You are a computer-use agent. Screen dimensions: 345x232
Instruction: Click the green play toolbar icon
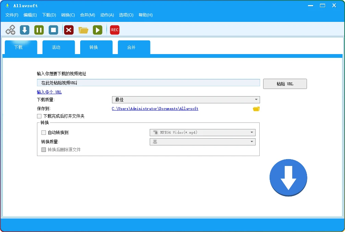tap(98, 30)
